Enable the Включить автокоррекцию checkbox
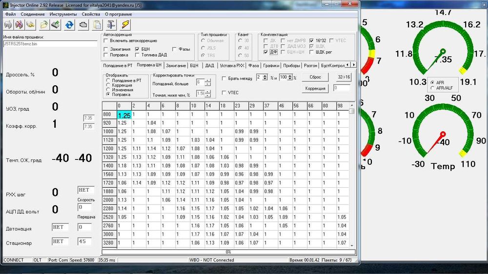The width and height of the screenshot is (488, 274). point(106,41)
